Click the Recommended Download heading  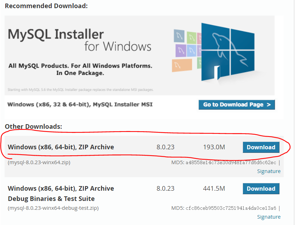(46, 6)
